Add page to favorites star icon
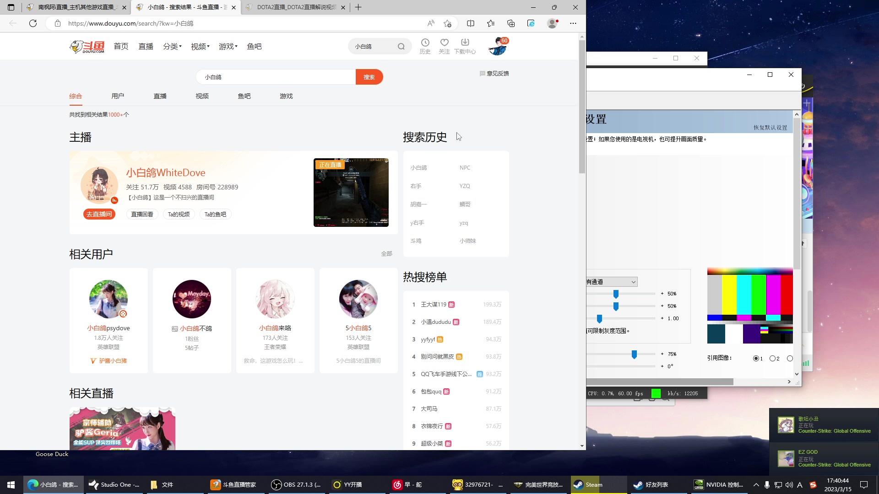 click(447, 23)
